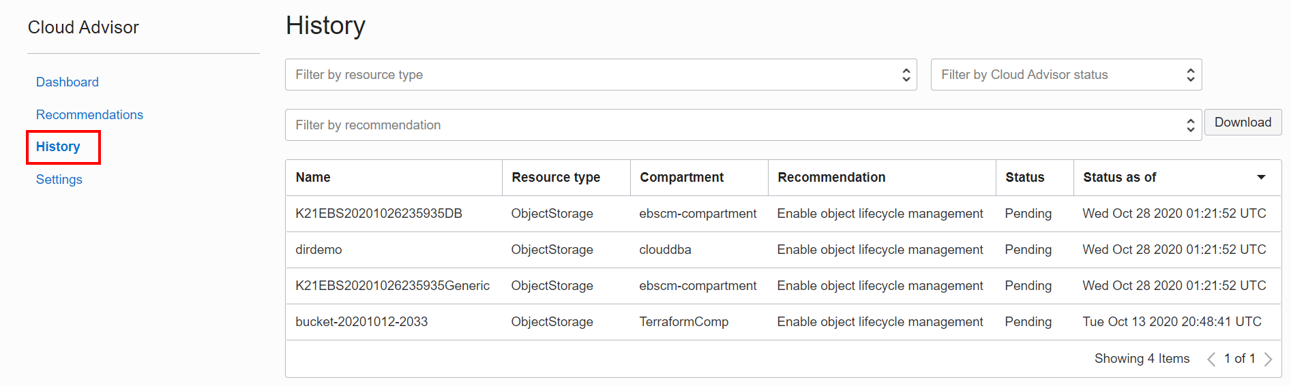The width and height of the screenshot is (1291, 386).
Task: Open the Filter by resource type dropdown
Action: tap(600, 75)
